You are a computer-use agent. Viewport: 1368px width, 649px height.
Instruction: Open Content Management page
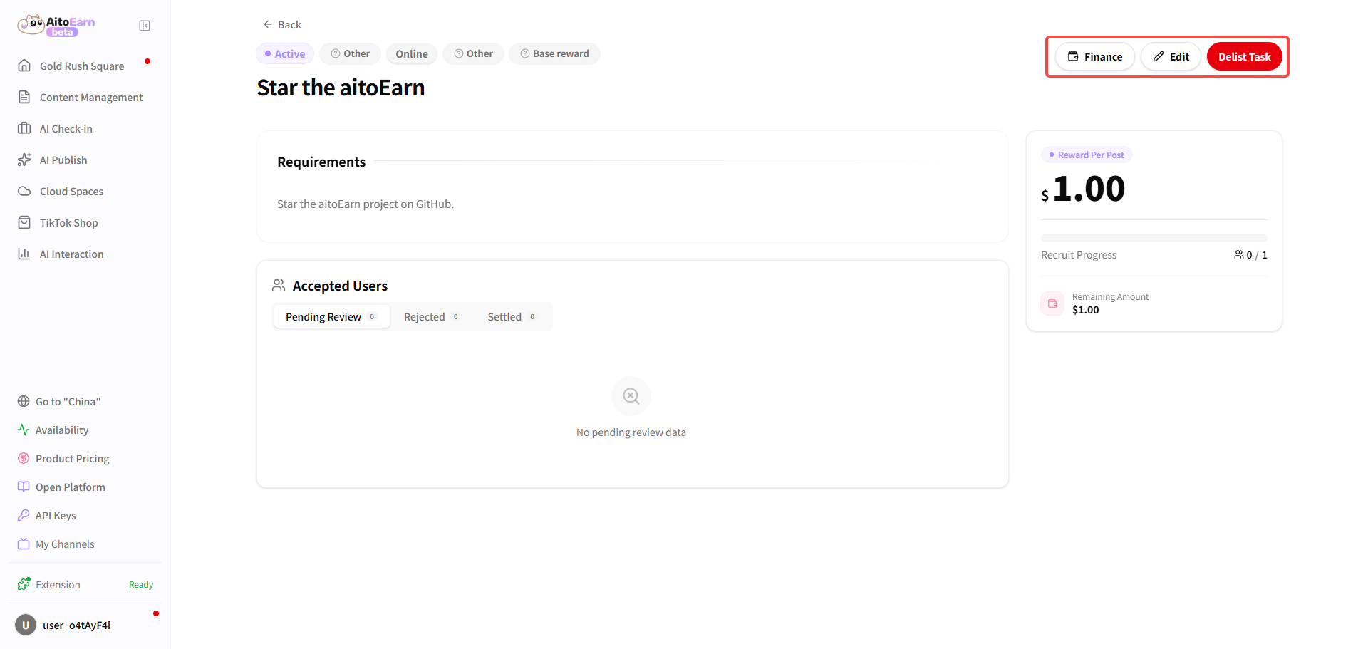pos(85,97)
